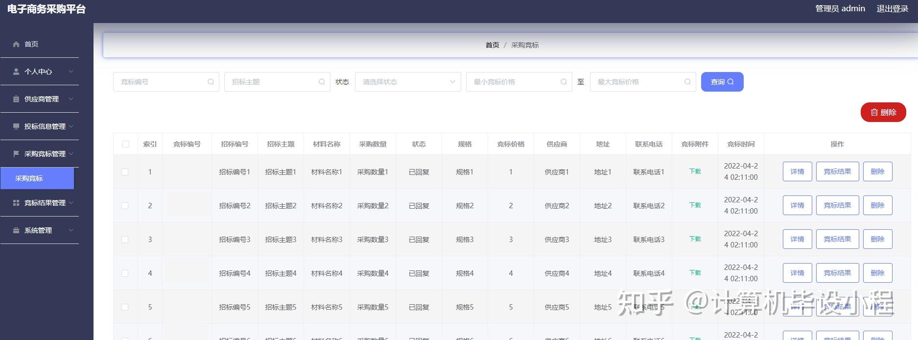Viewport: 918px width, 340px height.
Task: Click the 电子商务采购平台 title
Action: [x=47, y=9]
